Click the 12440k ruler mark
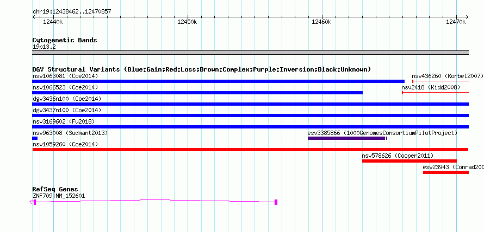 pyautogui.click(x=53, y=22)
